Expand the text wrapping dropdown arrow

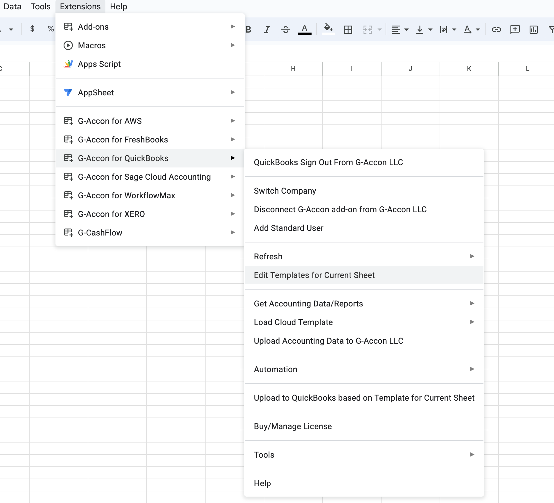coord(454,30)
